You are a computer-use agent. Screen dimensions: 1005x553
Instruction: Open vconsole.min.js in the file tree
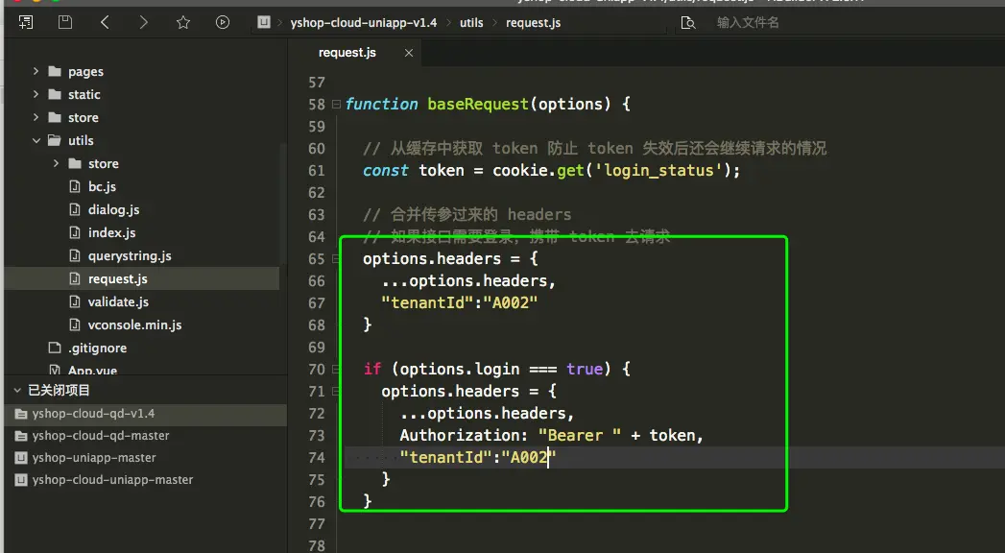coord(134,325)
